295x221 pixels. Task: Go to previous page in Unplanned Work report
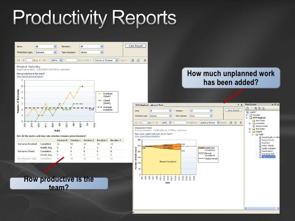(140, 123)
